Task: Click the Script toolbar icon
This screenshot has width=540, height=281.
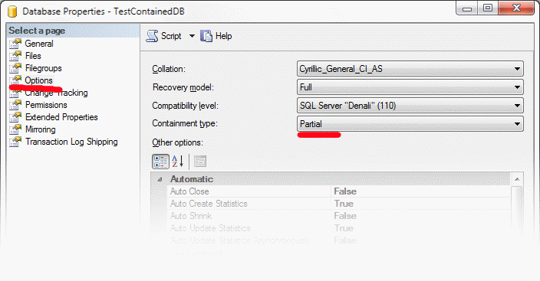Action: 152,36
